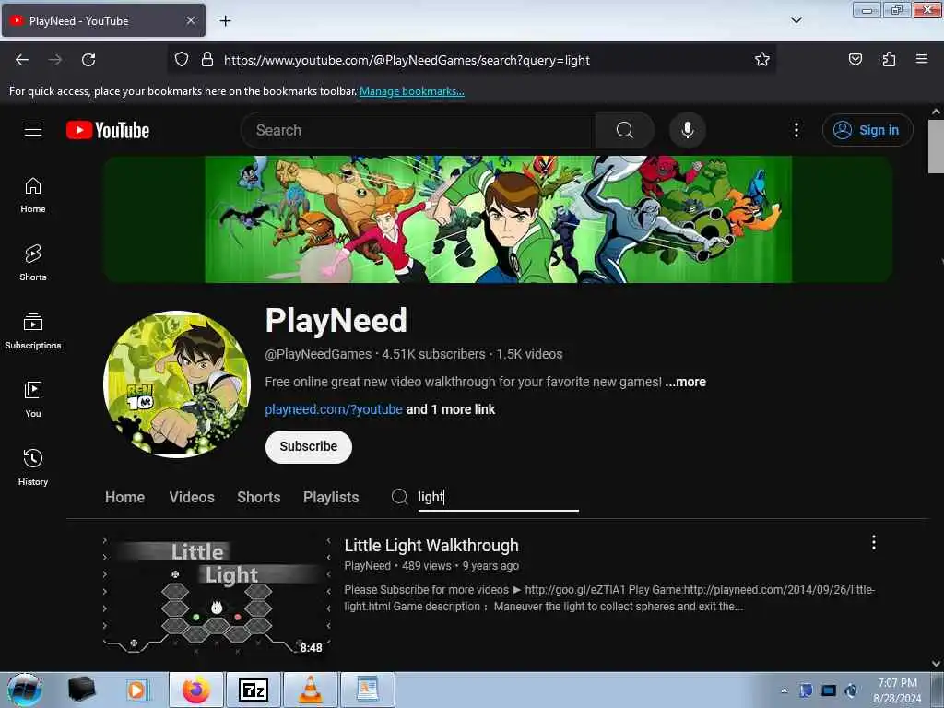The width and height of the screenshot is (944, 708).
Task: Click scrollbar down arrow
Action: 937,664
